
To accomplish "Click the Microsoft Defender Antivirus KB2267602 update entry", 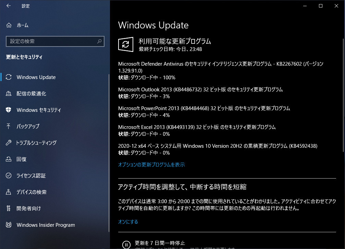I will click(221, 70).
